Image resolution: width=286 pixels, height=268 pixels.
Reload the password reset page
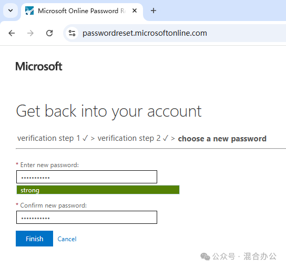(x=49, y=33)
